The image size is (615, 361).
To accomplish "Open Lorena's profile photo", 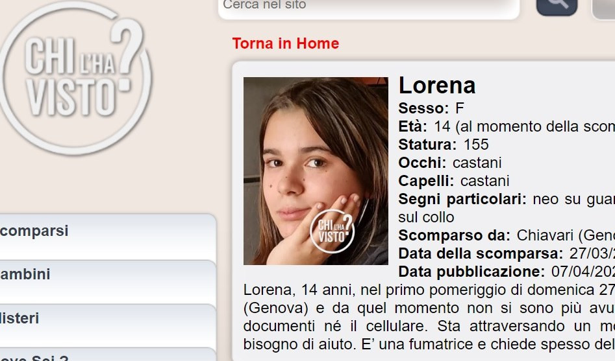I will [316, 170].
